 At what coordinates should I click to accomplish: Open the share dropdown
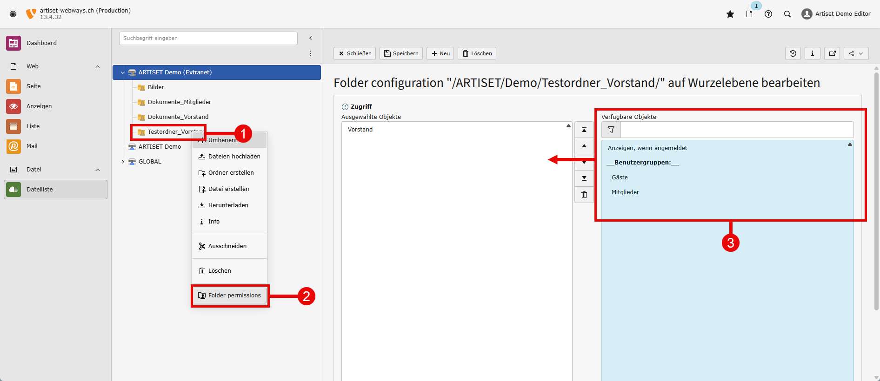pyautogui.click(x=856, y=53)
